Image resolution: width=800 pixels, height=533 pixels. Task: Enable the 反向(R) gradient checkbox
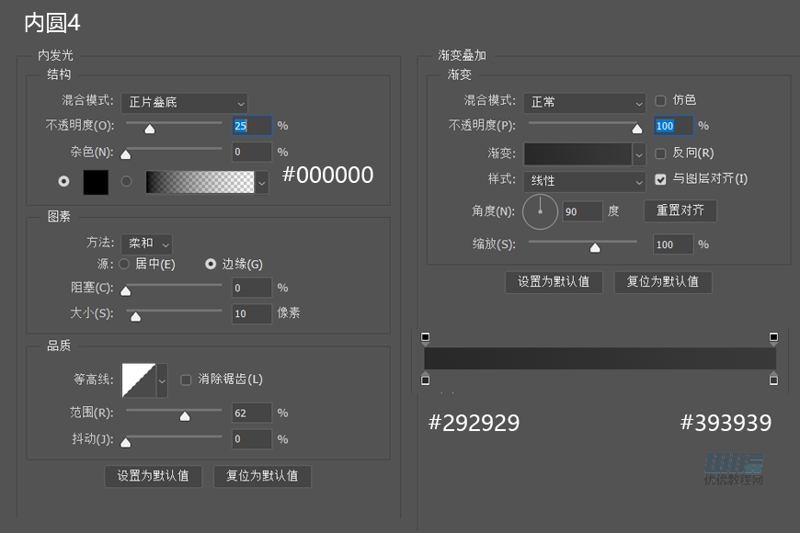pyautogui.click(x=660, y=153)
